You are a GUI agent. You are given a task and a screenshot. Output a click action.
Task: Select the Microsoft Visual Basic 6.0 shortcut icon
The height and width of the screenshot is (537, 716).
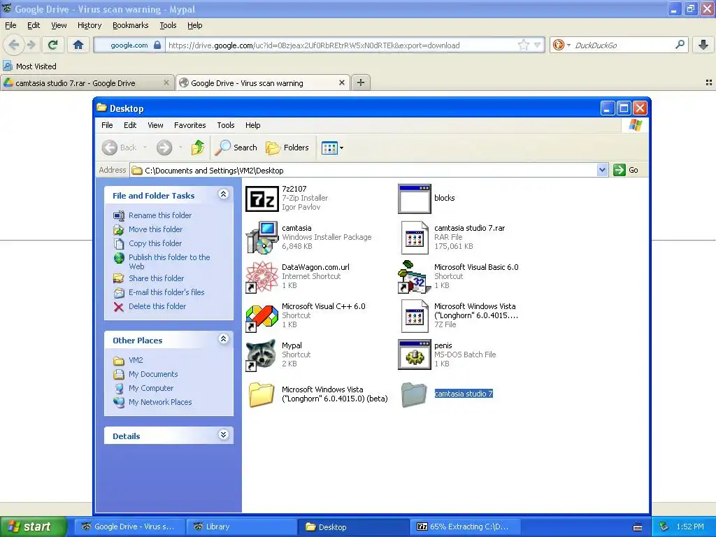click(414, 277)
